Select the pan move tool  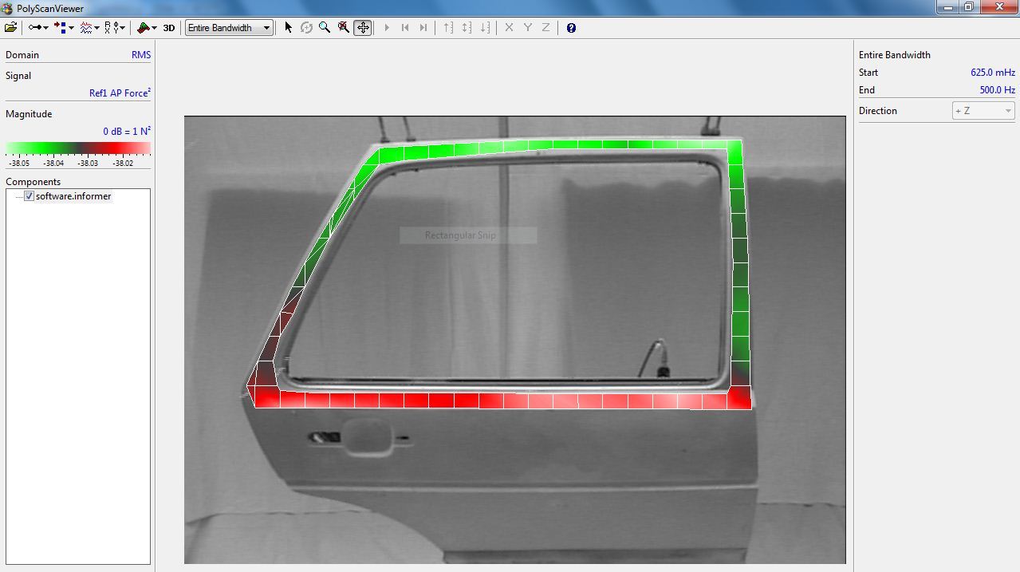[363, 27]
